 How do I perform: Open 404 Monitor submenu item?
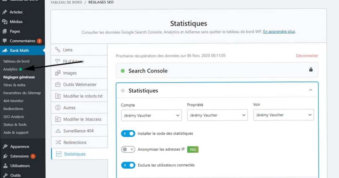tap(13, 101)
